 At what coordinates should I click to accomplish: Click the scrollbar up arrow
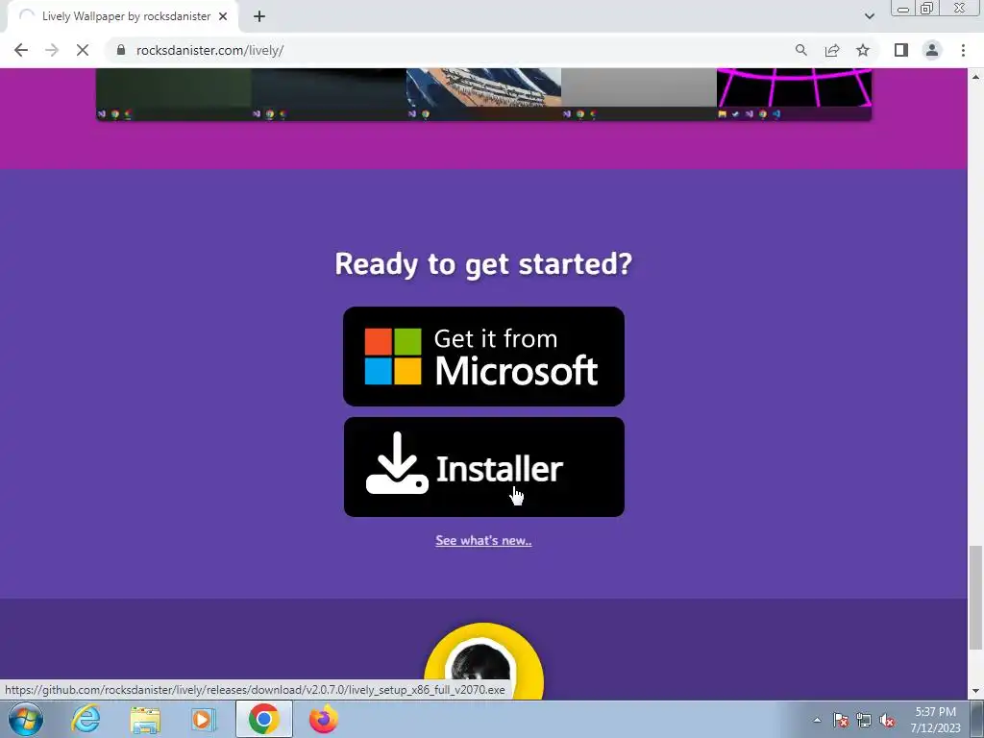coord(975,77)
